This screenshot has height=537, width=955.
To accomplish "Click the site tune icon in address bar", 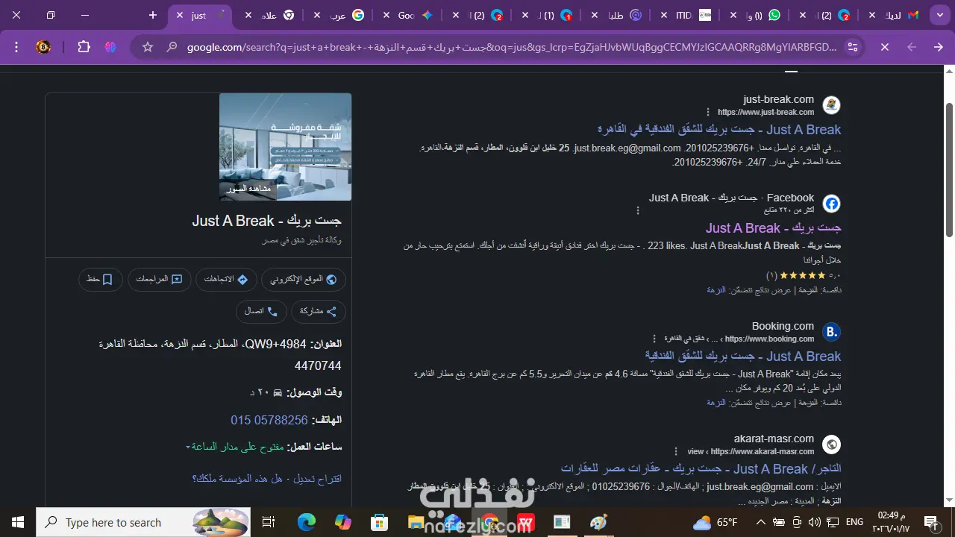I will click(852, 47).
